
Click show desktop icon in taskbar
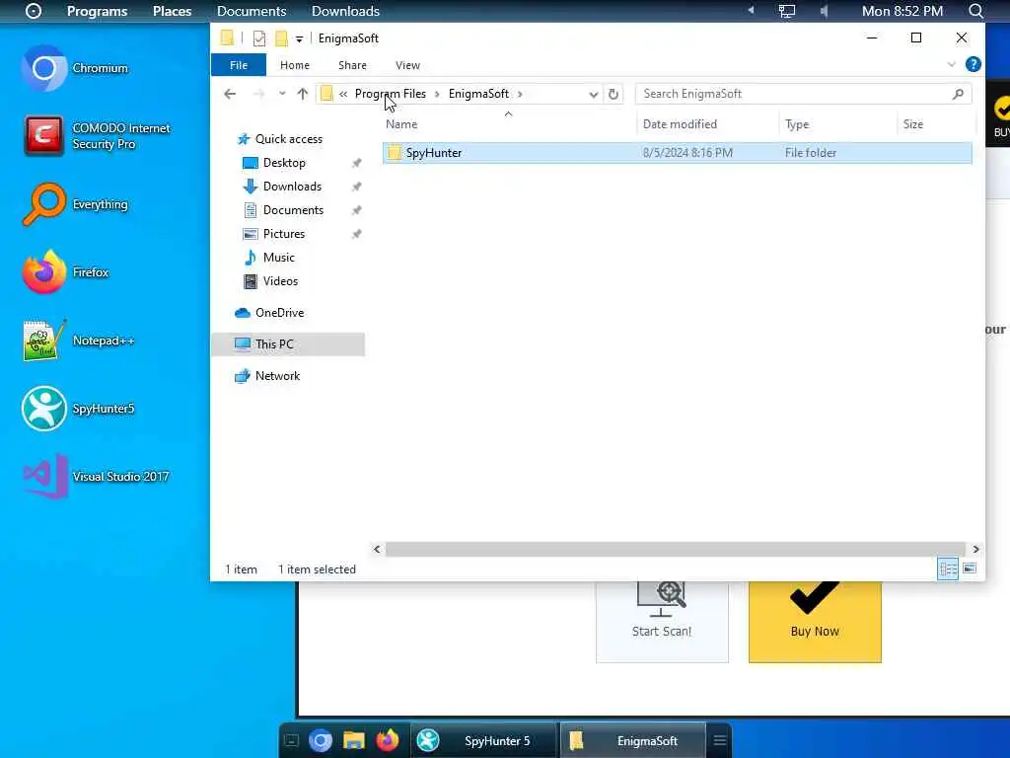(291, 740)
